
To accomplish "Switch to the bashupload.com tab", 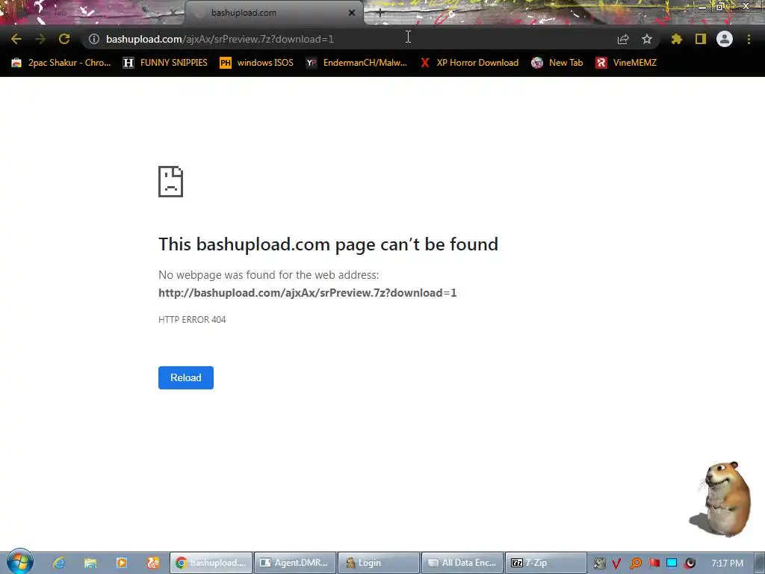I will (x=273, y=13).
